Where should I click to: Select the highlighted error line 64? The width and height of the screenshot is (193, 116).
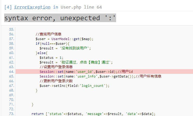(x=86, y=72)
